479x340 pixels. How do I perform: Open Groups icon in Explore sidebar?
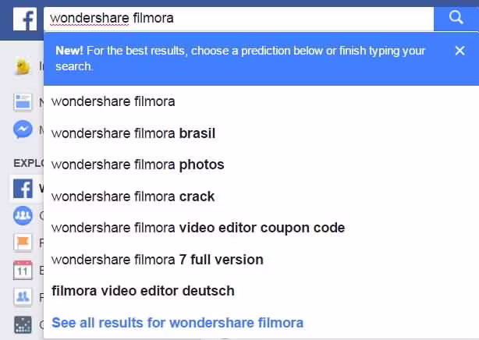tap(23, 216)
